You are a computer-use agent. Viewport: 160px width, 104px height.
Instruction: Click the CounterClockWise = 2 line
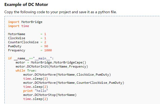[27, 42]
